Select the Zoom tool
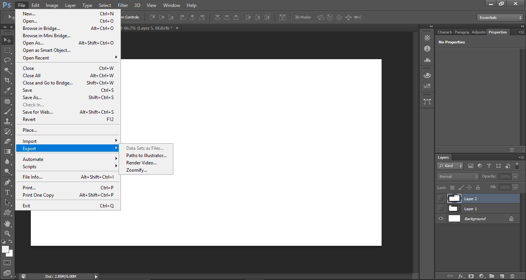Image resolution: width=526 pixels, height=280 pixels. (x=7, y=233)
